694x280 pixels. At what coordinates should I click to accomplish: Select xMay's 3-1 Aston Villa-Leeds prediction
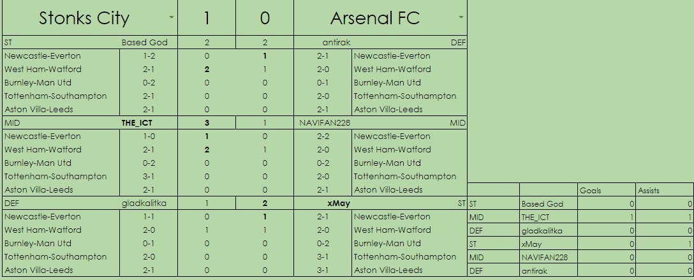click(x=322, y=270)
